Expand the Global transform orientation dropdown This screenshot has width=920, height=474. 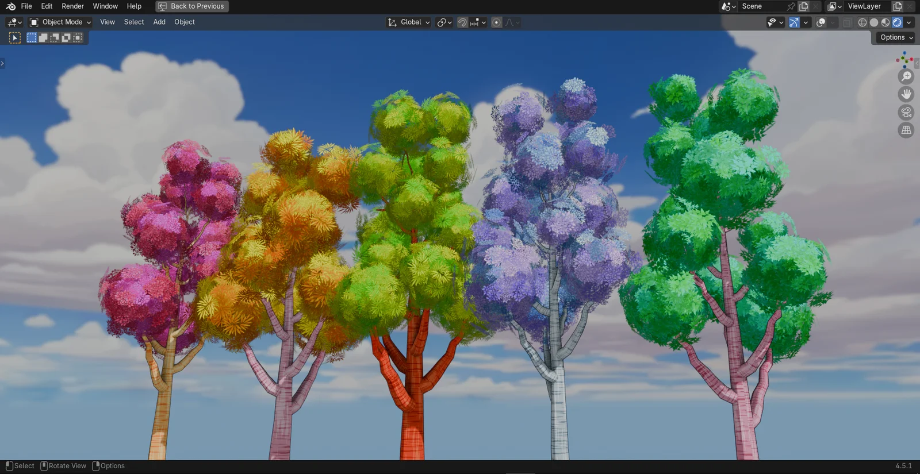point(409,22)
